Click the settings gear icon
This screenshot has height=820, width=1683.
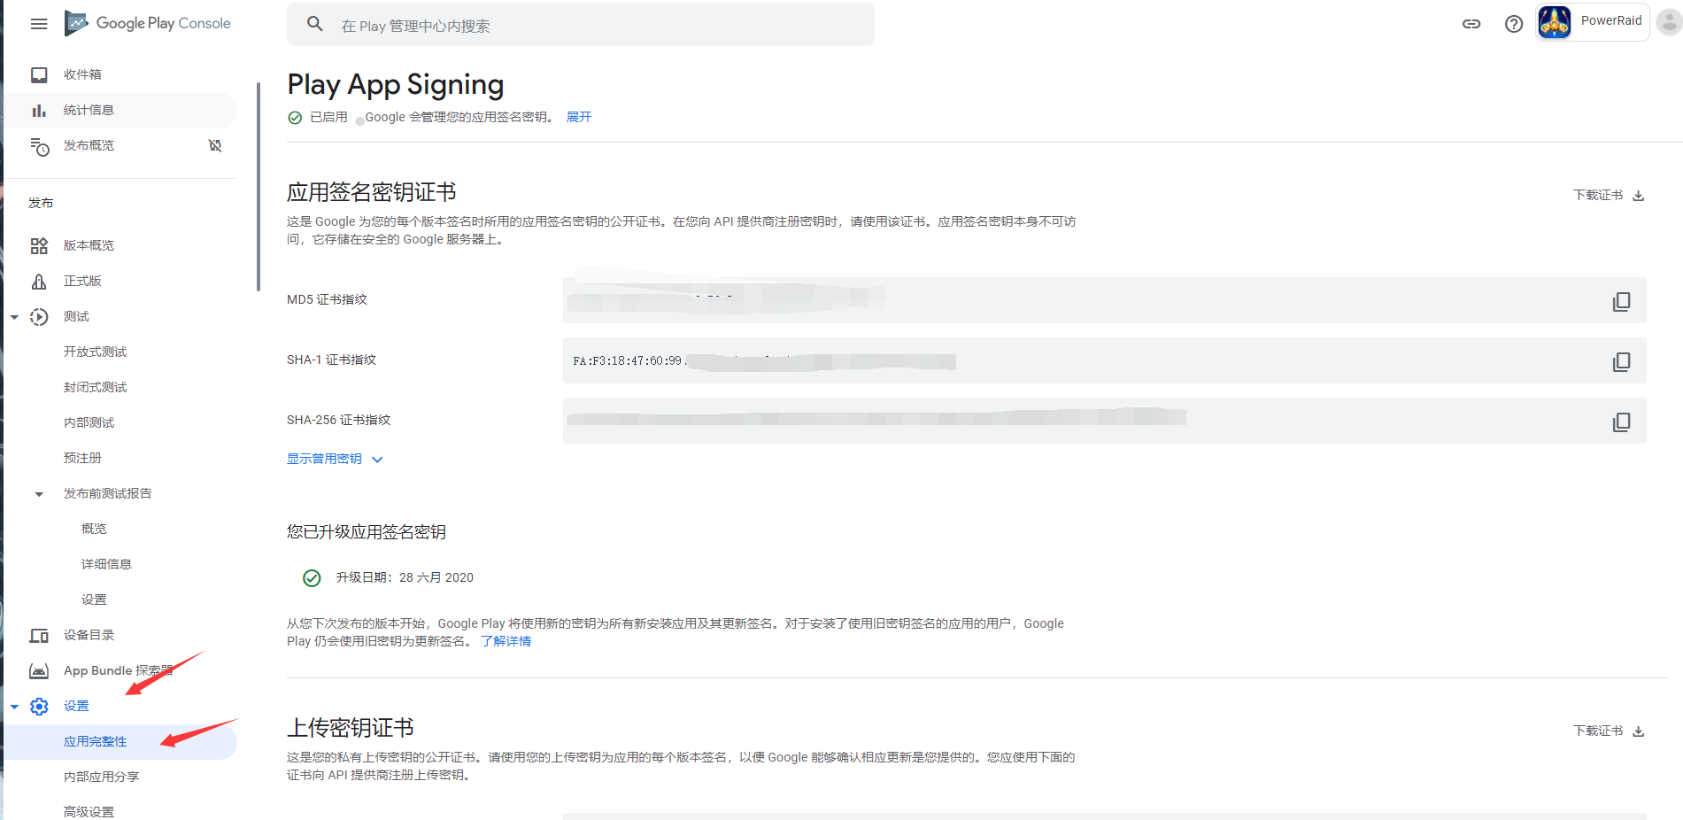[39, 707]
